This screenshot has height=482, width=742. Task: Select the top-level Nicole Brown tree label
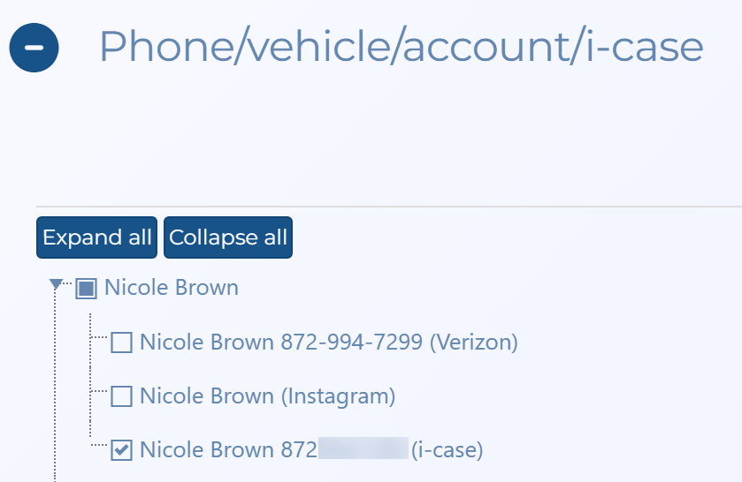[x=172, y=288]
